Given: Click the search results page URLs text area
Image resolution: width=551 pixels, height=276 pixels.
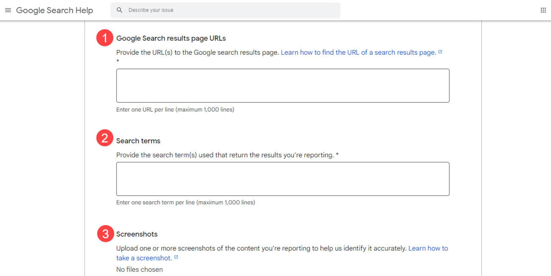Looking at the screenshot, I should [283, 85].
